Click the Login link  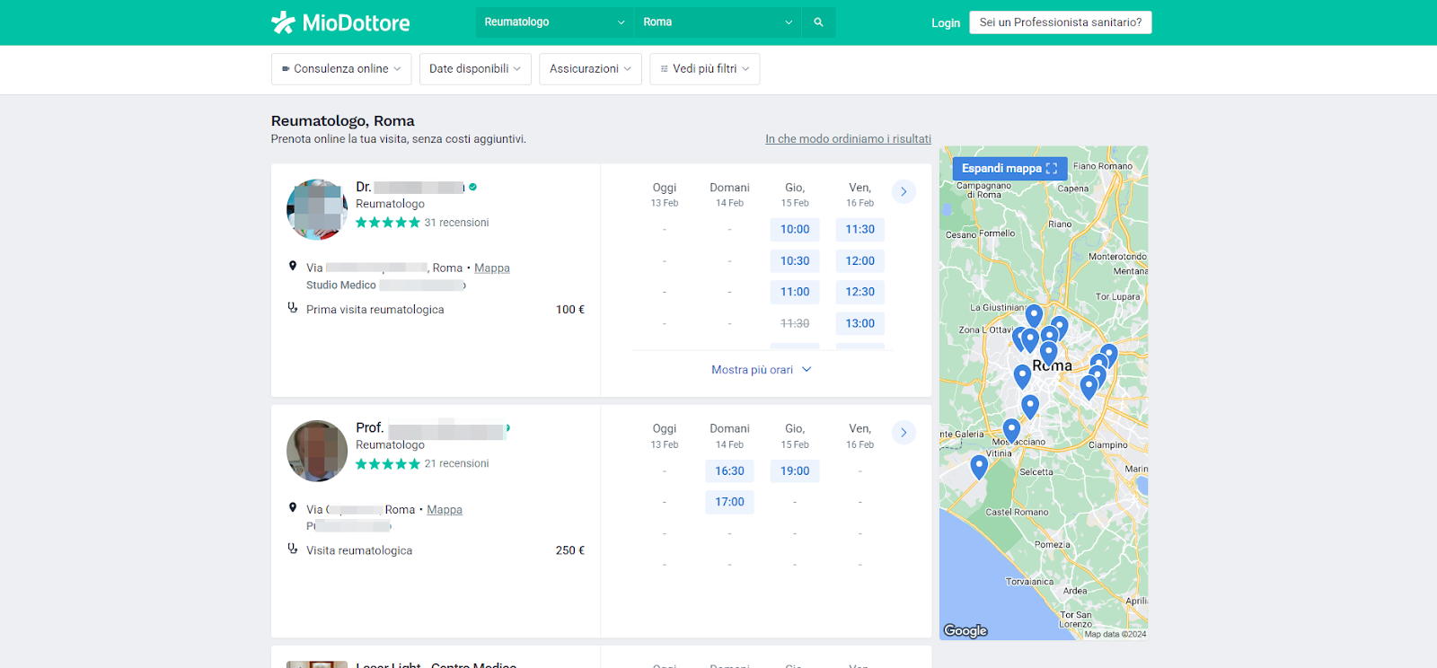click(x=945, y=23)
